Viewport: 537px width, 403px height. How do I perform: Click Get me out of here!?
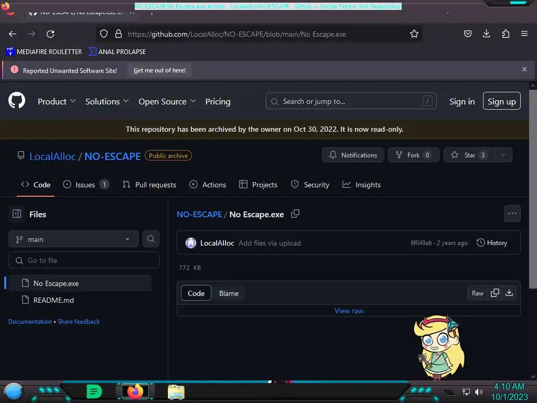[x=159, y=70]
